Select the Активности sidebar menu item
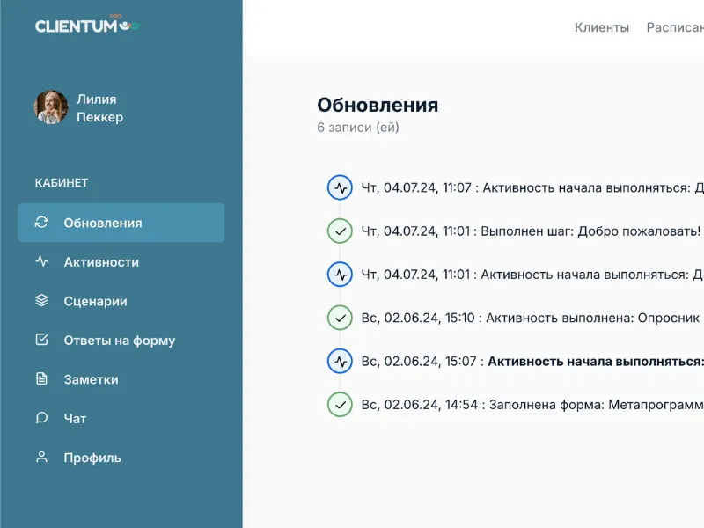Viewport: 704px width, 528px height. pos(101,262)
